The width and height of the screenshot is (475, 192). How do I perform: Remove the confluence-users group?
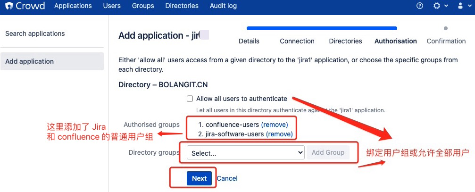(274, 125)
